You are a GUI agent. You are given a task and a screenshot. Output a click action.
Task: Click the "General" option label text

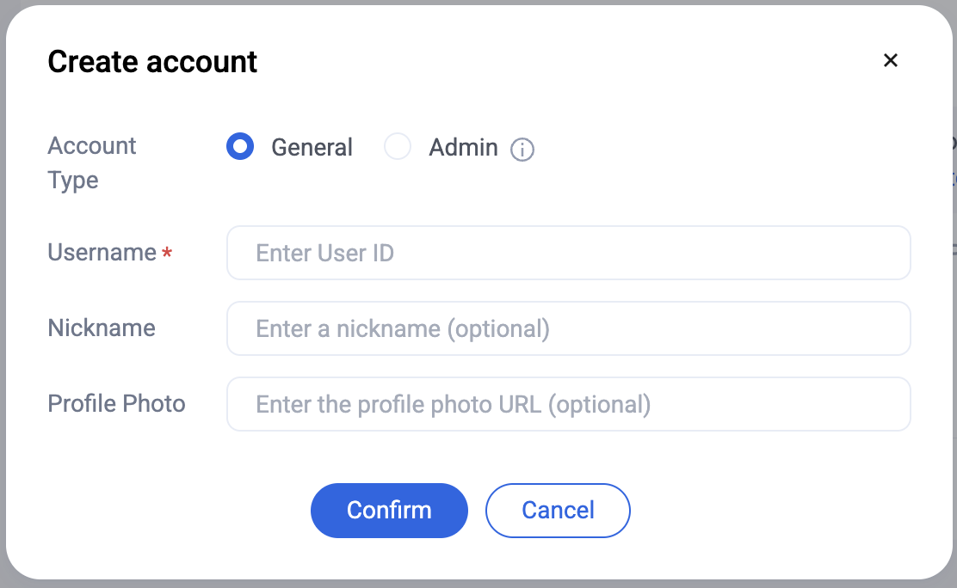point(312,147)
